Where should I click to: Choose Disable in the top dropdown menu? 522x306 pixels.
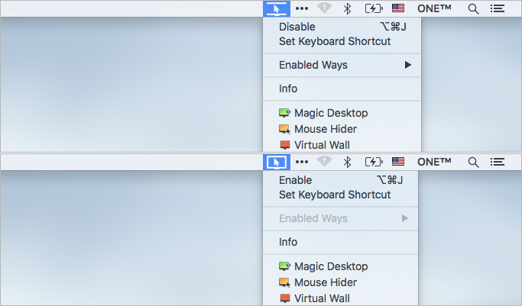(297, 27)
